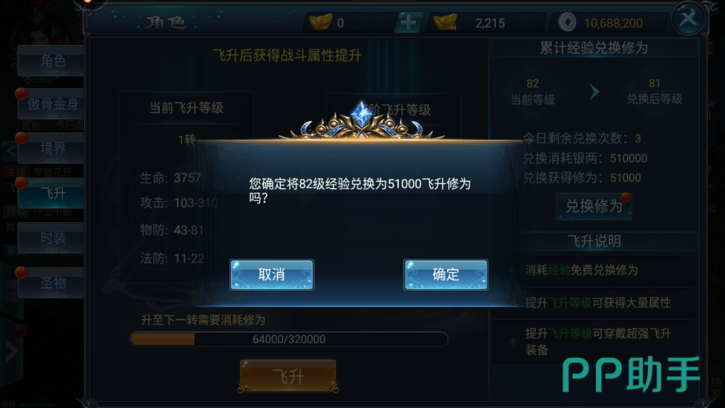The width and height of the screenshot is (725, 408).
Task: Switch to the 境界 side tab
Action: point(51,148)
